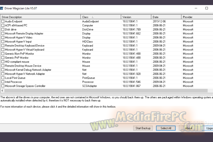Image resolution: width=213 pixels, height=142 pixels.
Task: Click Intel Processor date 2009-04-21
Action: click(159, 82)
